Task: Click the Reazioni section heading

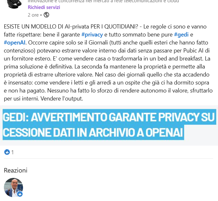Action: pyautogui.click(x=16, y=170)
